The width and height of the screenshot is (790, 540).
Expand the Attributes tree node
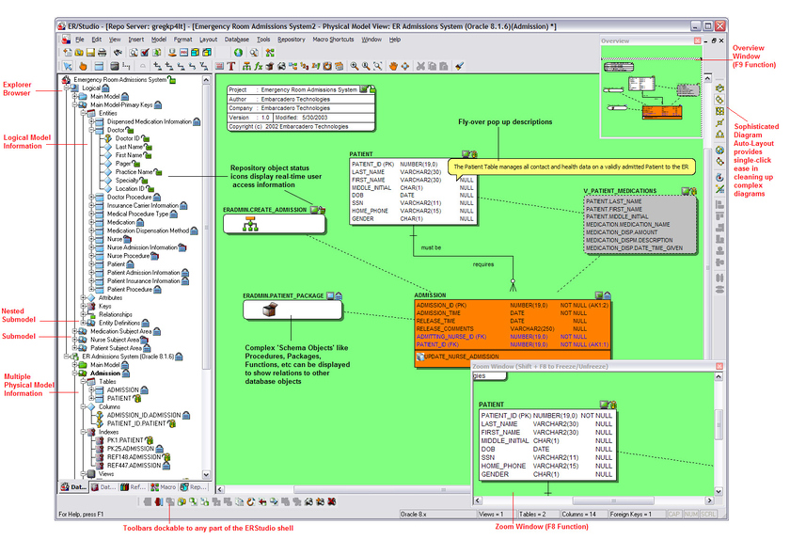[81, 297]
